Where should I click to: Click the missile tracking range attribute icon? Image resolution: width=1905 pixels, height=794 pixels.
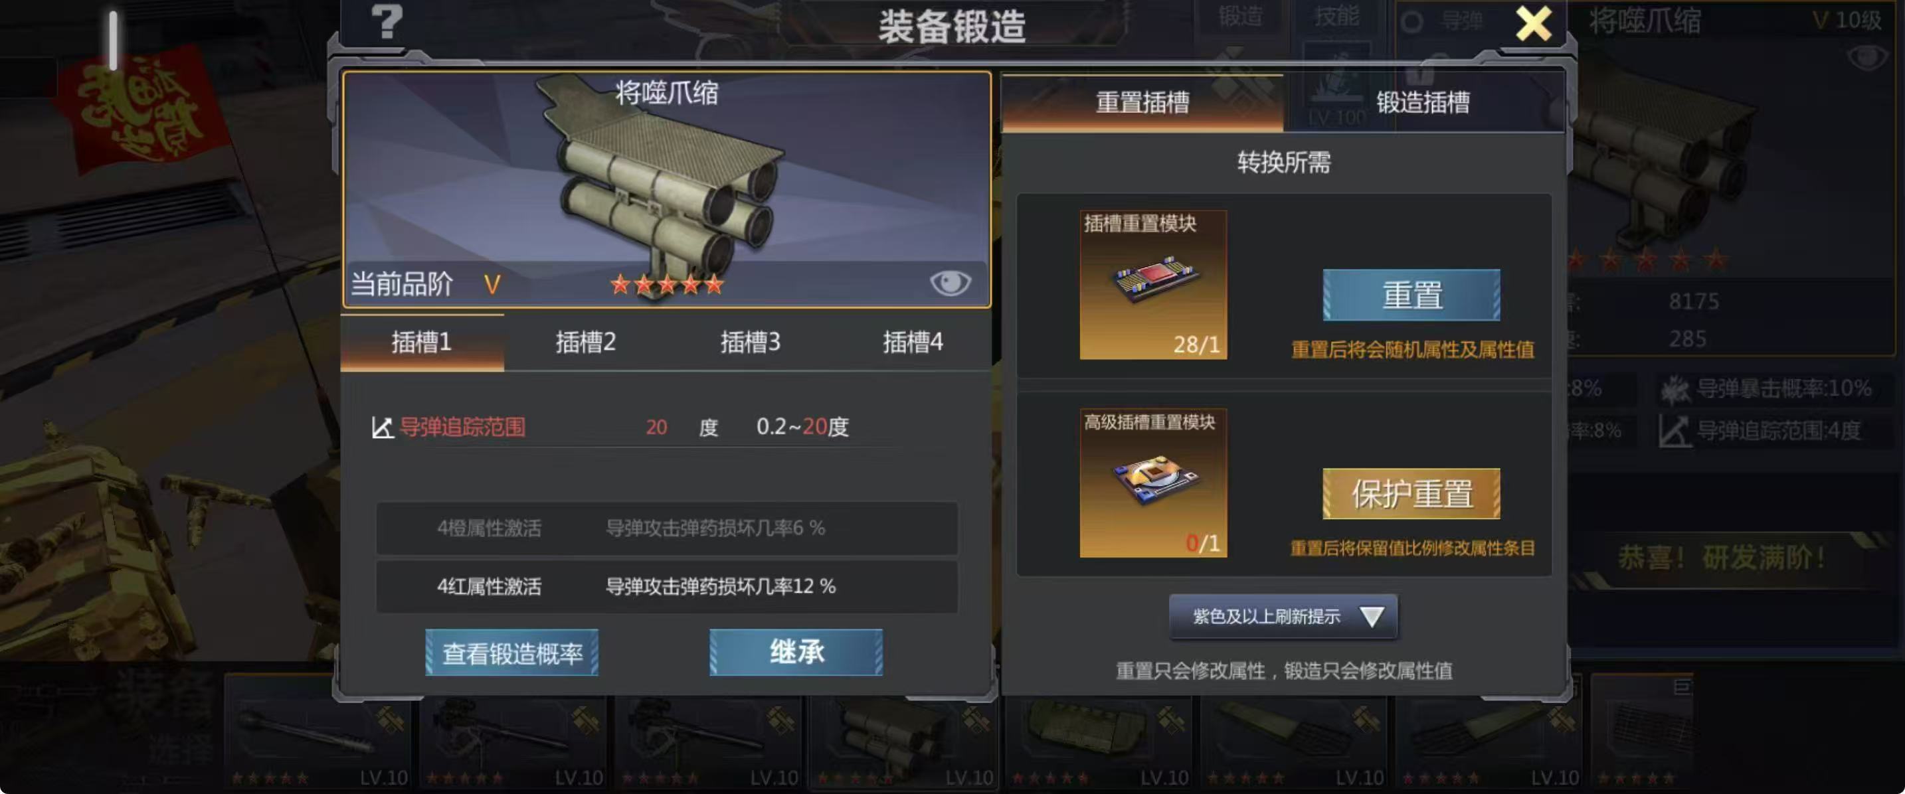coord(383,428)
